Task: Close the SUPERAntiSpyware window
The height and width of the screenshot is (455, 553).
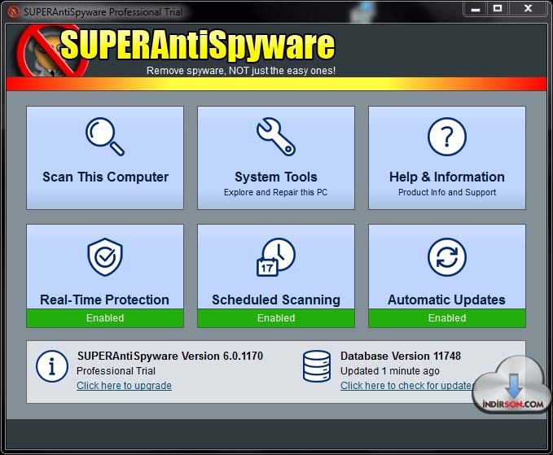Action: coord(528,9)
